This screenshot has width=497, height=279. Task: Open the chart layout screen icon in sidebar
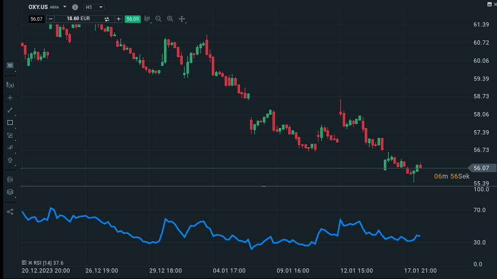(10, 65)
